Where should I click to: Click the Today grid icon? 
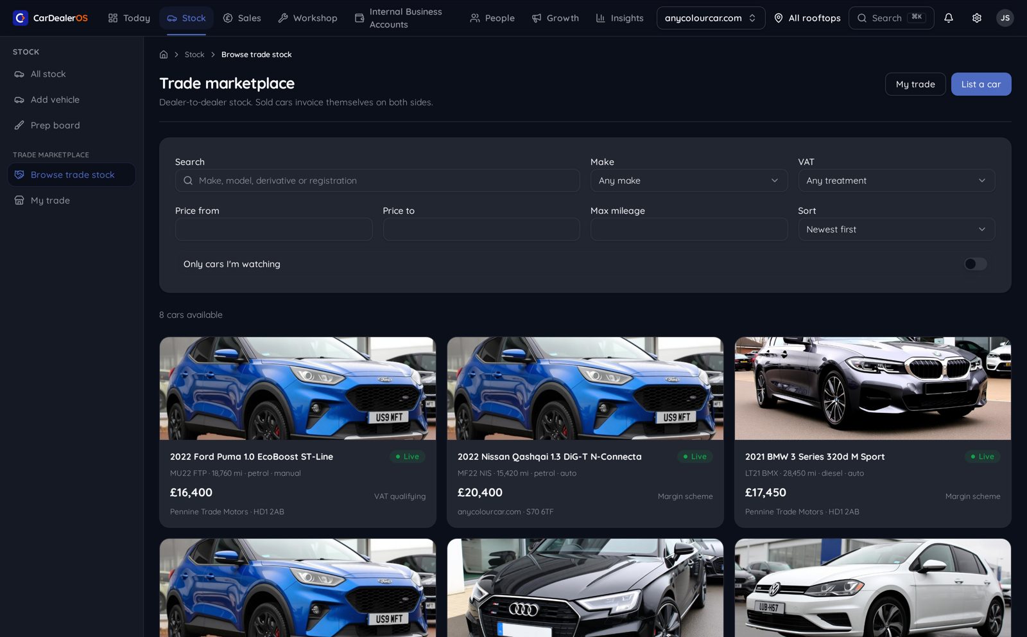click(x=113, y=18)
